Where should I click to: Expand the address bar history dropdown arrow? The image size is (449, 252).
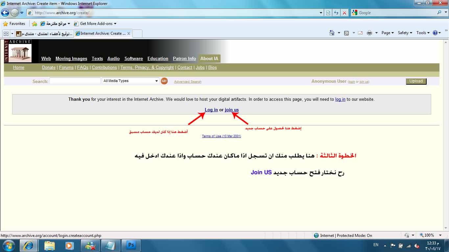click(321, 13)
